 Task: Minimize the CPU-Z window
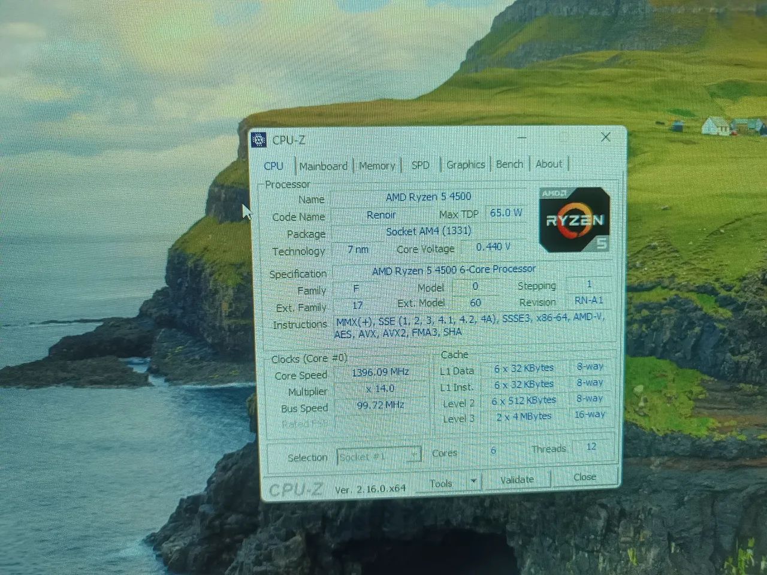522,138
